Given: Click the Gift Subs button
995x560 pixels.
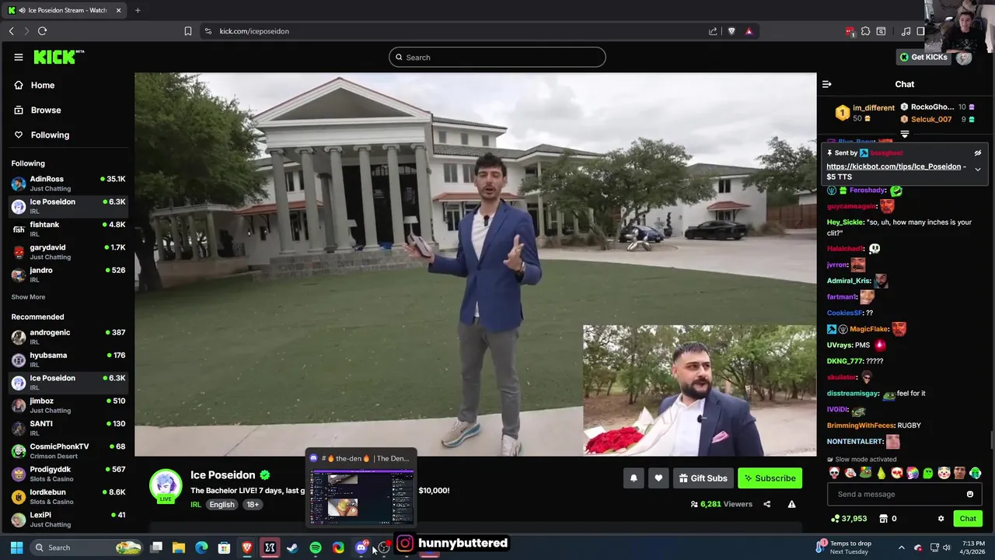Looking at the screenshot, I should click(703, 478).
